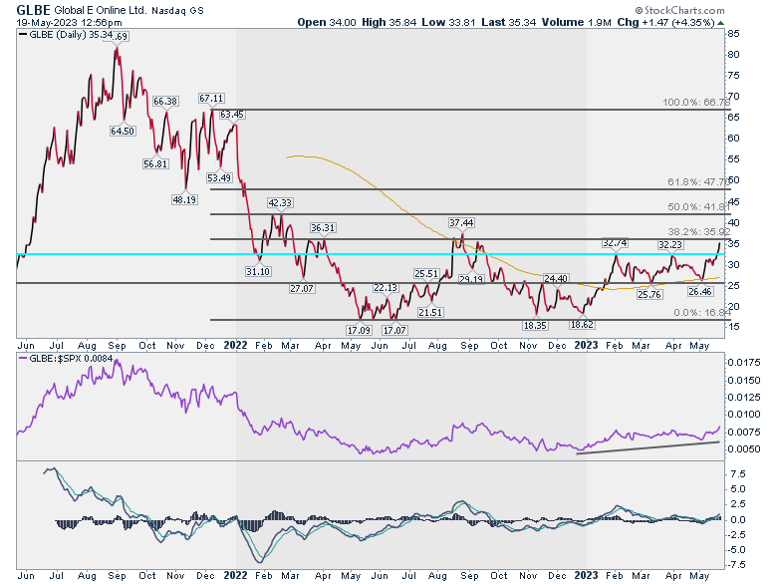777x584 pixels.
Task: Click the Volume 1.9M value
Action: pos(577,22)
